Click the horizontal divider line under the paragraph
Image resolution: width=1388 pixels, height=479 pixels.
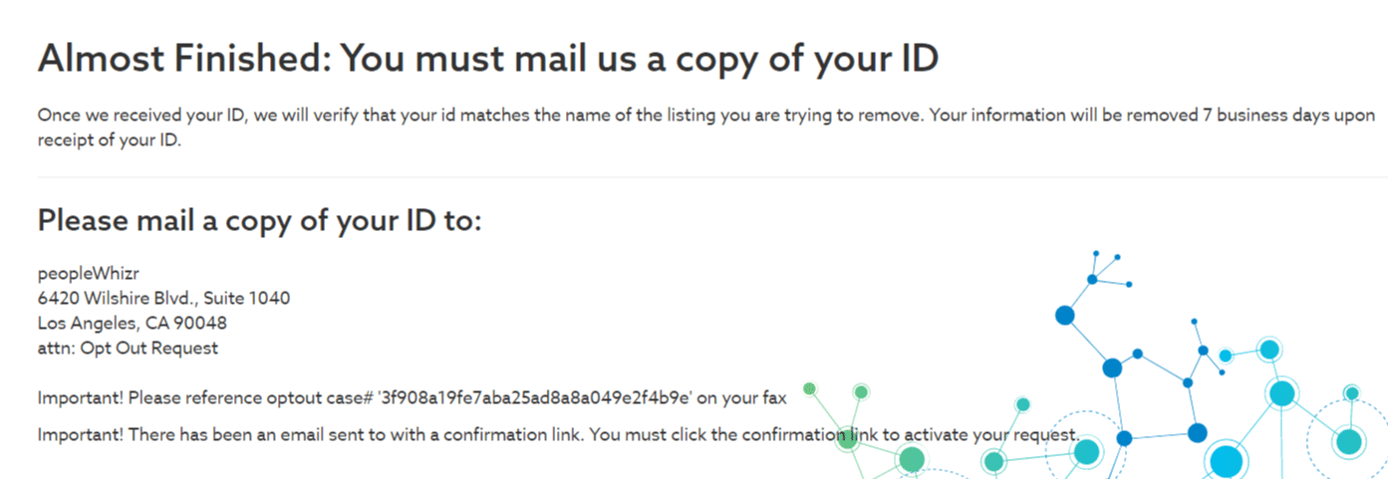coord(712,177)
